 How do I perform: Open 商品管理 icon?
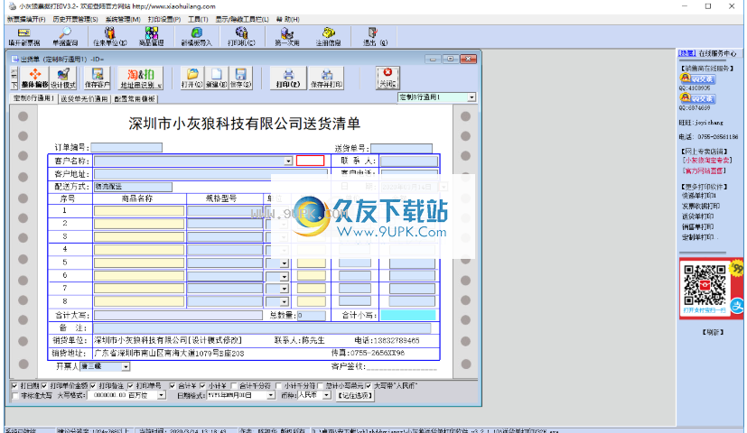pos(152,37)
